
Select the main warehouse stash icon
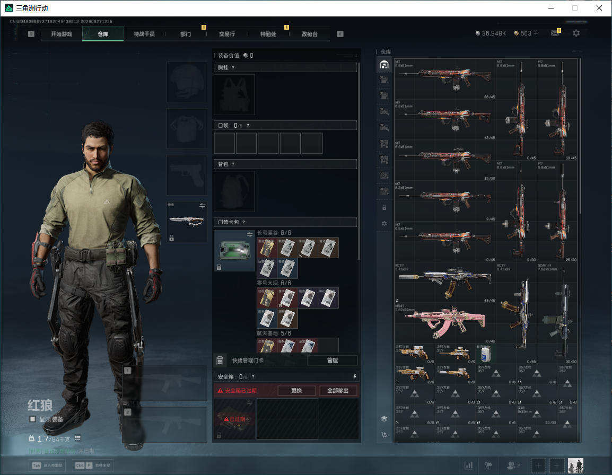click(384, 64)
